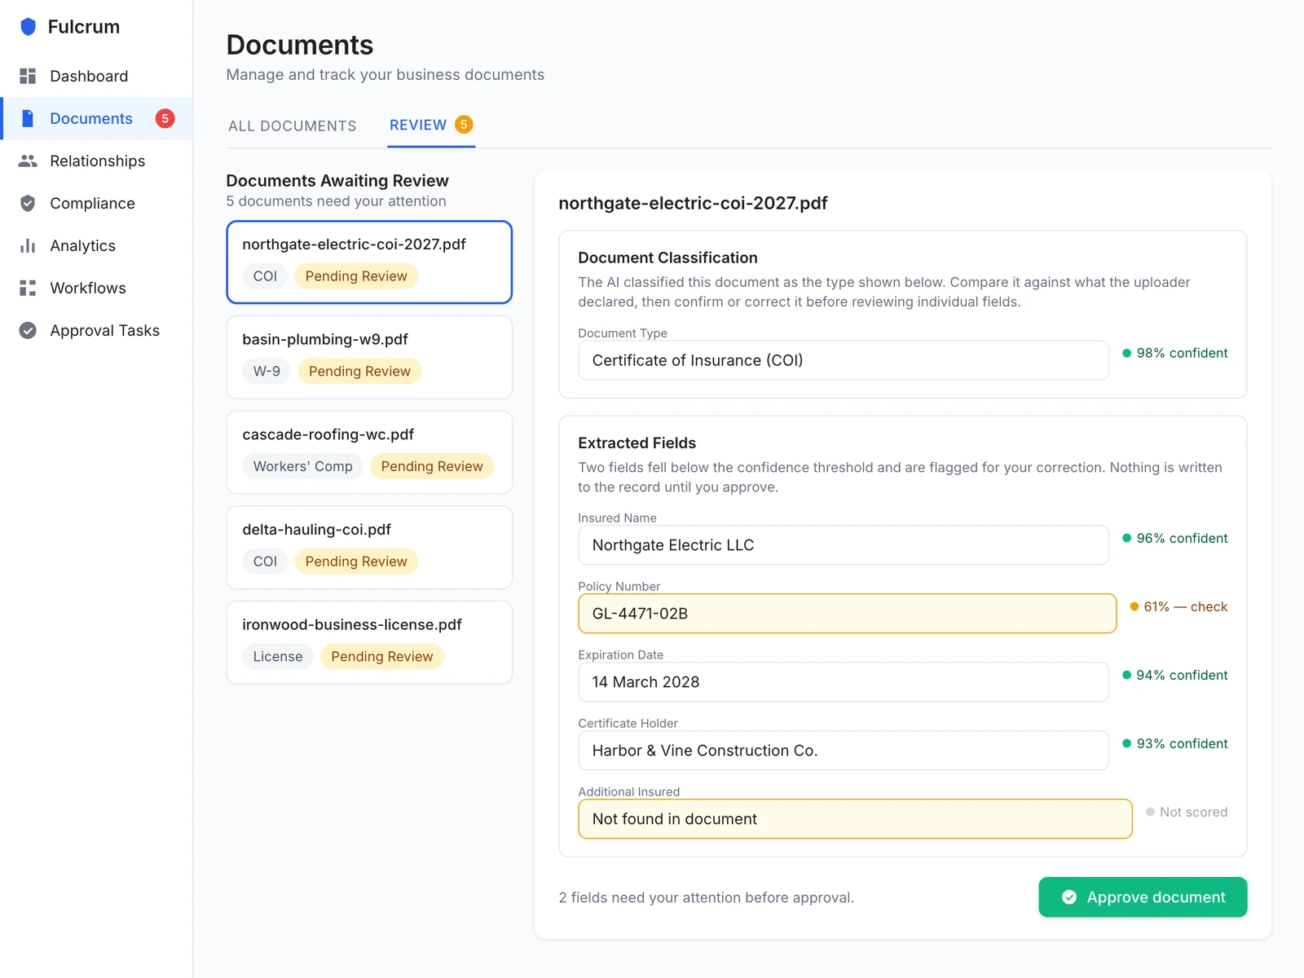
Task: Open the Dashboard menu item
Action: [97, 76]
